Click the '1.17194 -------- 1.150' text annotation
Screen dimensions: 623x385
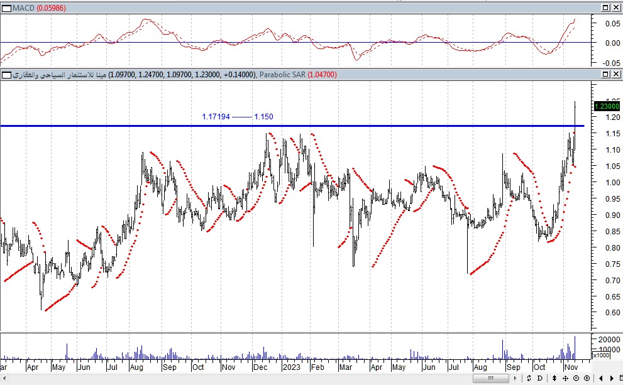[x=237, y=117]
